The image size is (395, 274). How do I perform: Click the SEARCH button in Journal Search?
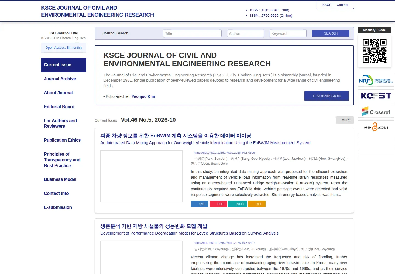331,33
